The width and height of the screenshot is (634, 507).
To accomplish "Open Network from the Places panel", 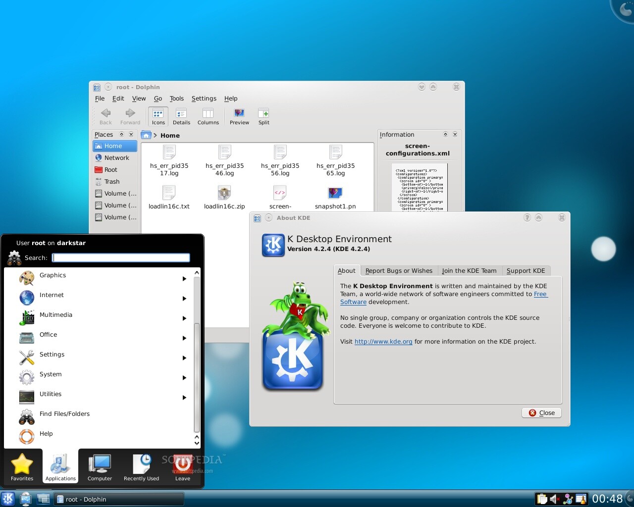I will point(115,157).
